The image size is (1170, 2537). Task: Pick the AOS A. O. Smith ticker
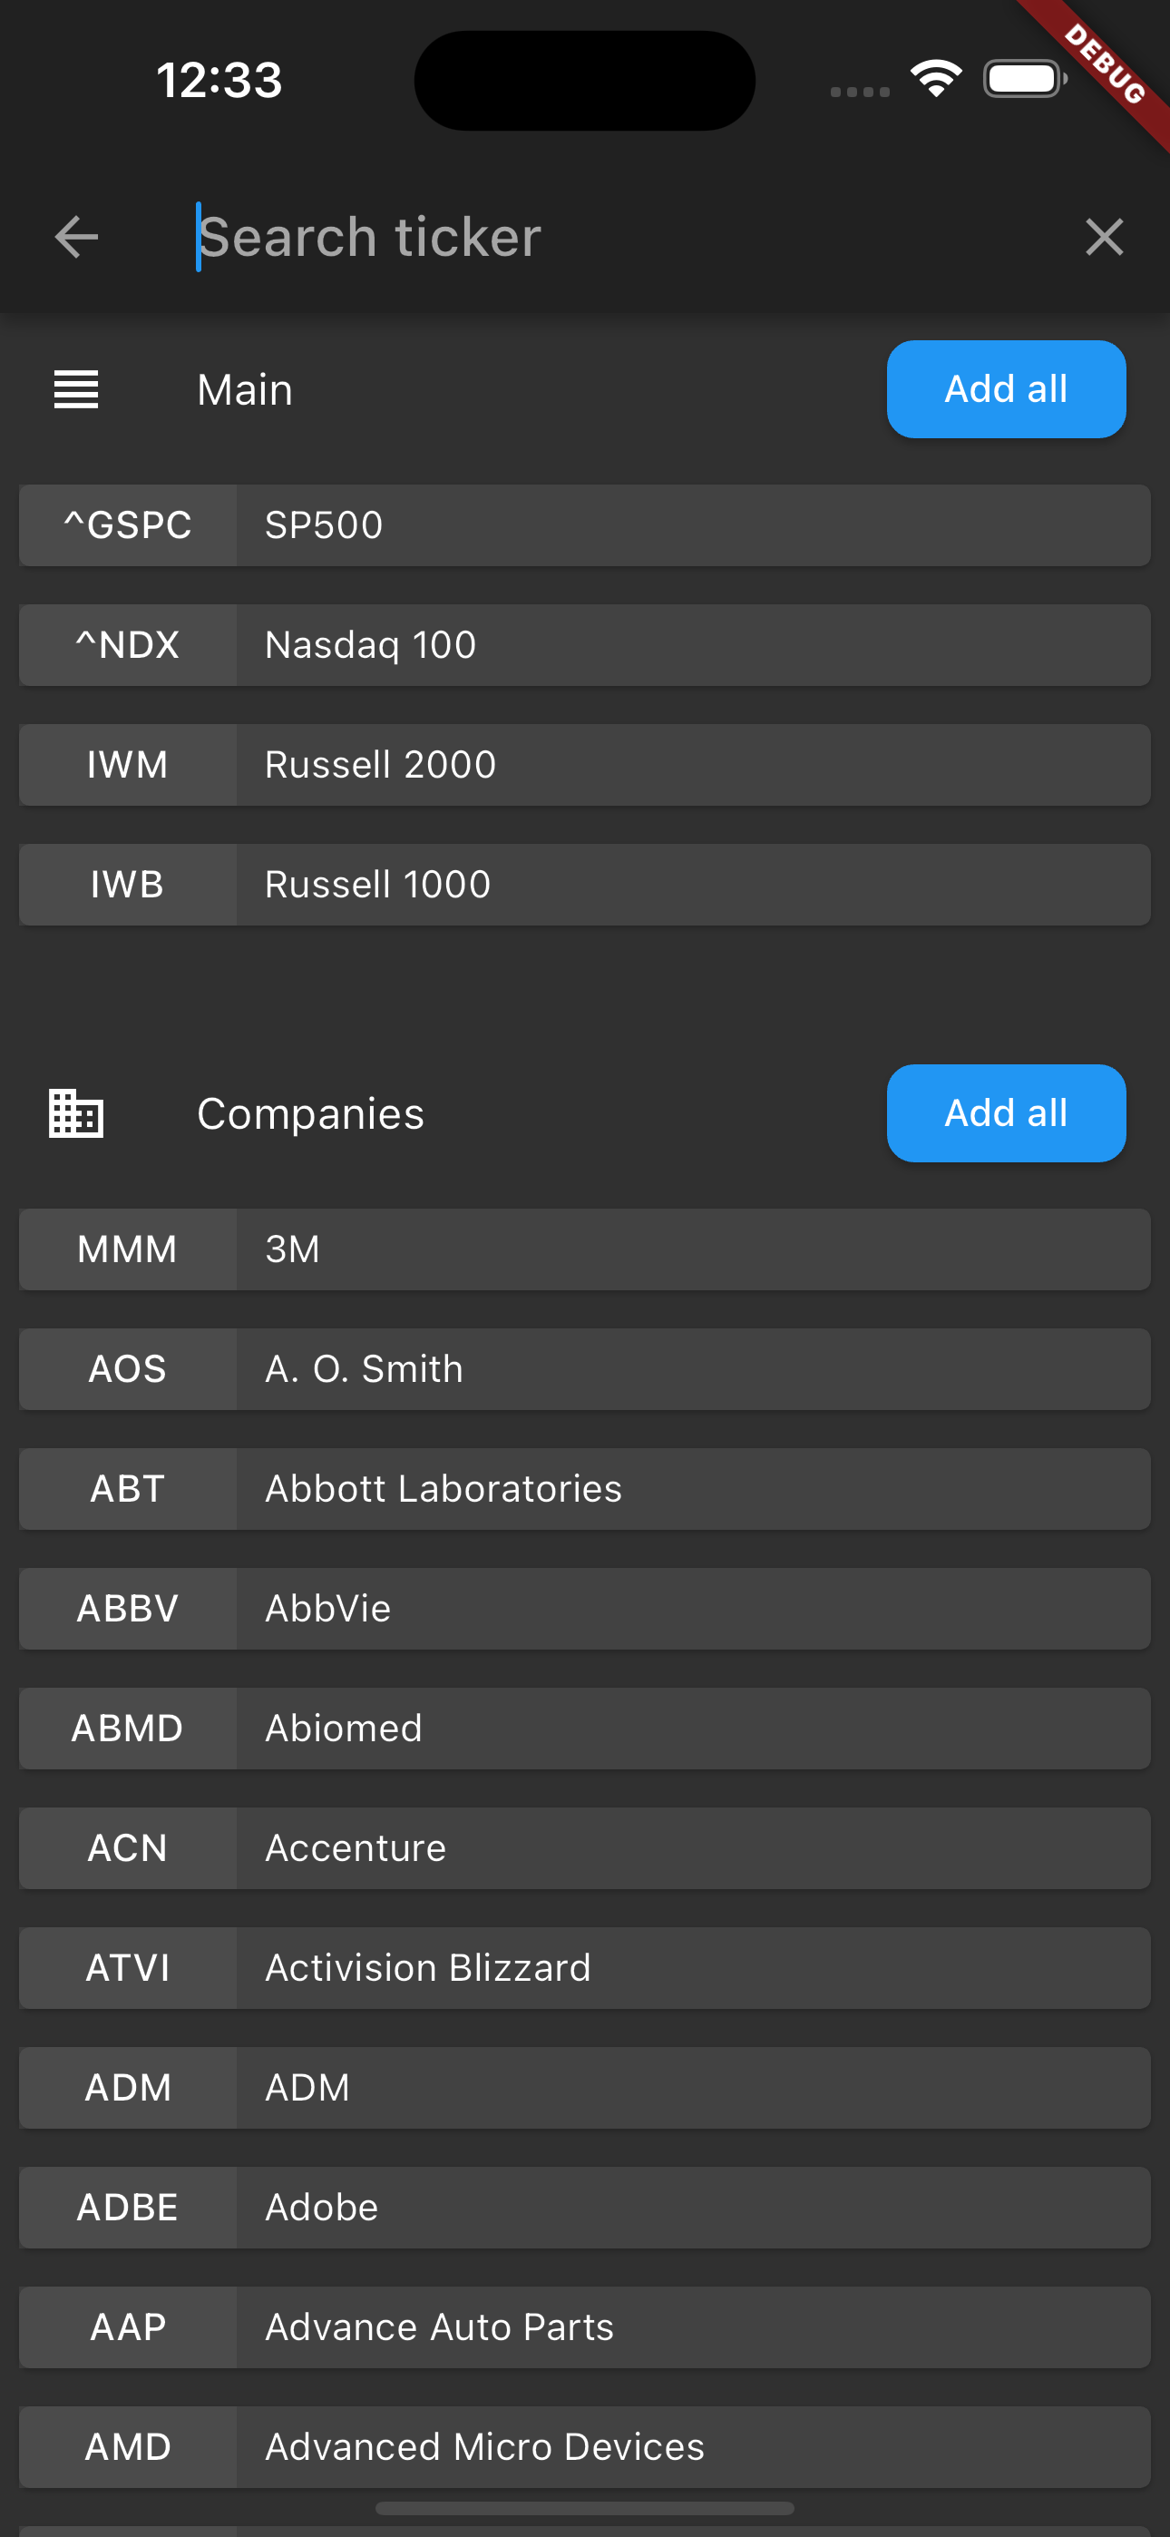(585, 1369)
